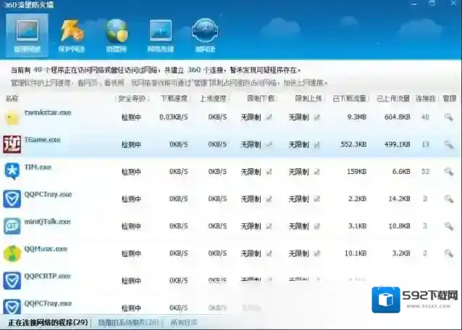Click the manage magnifier for TIM.exe
462x330 pixels.
tap(448, 172)
